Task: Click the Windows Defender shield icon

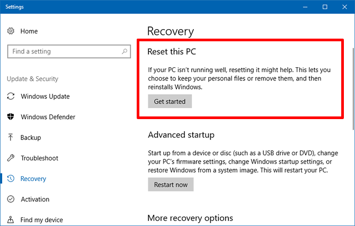Action: 11,117
